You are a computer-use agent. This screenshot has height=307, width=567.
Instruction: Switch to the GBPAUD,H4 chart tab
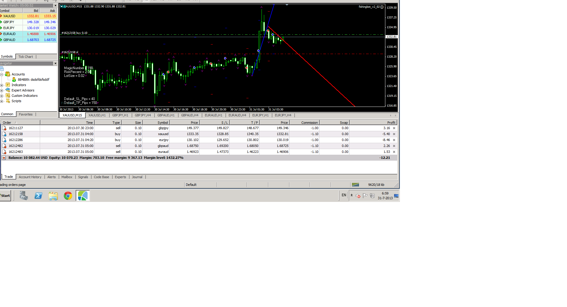point(190,115)
